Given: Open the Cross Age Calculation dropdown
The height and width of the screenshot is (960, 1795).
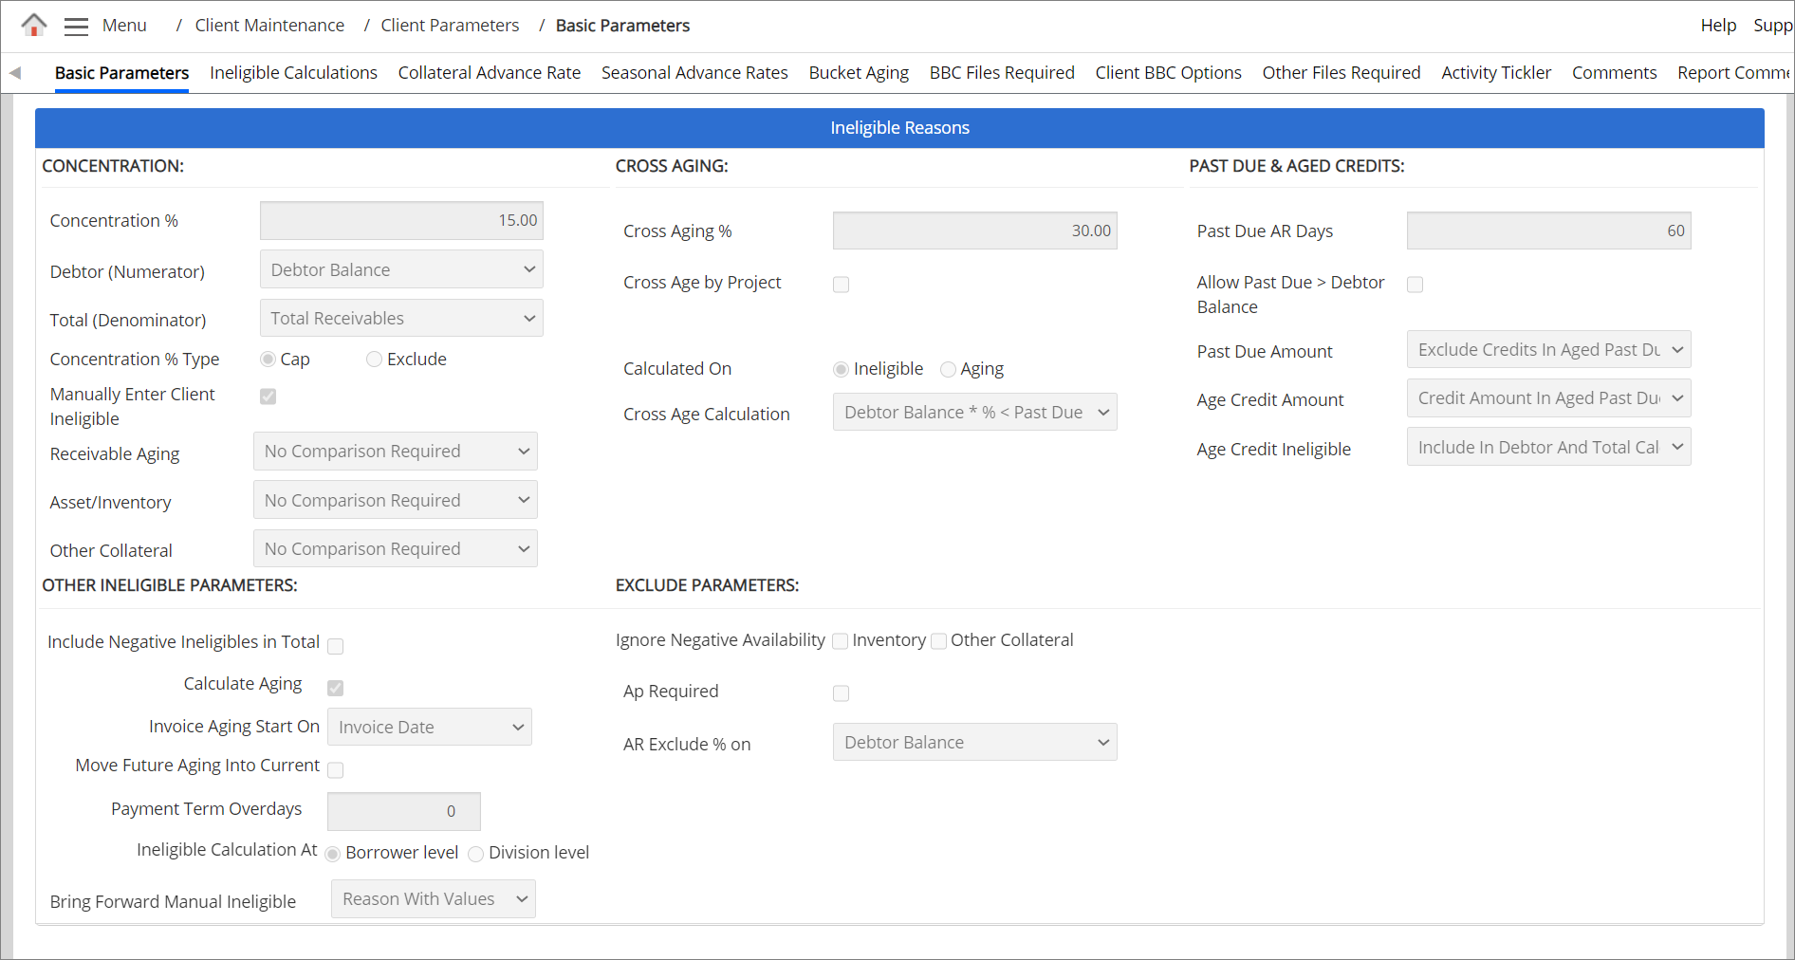Looking at the screenshot, I should click(974, 413).
